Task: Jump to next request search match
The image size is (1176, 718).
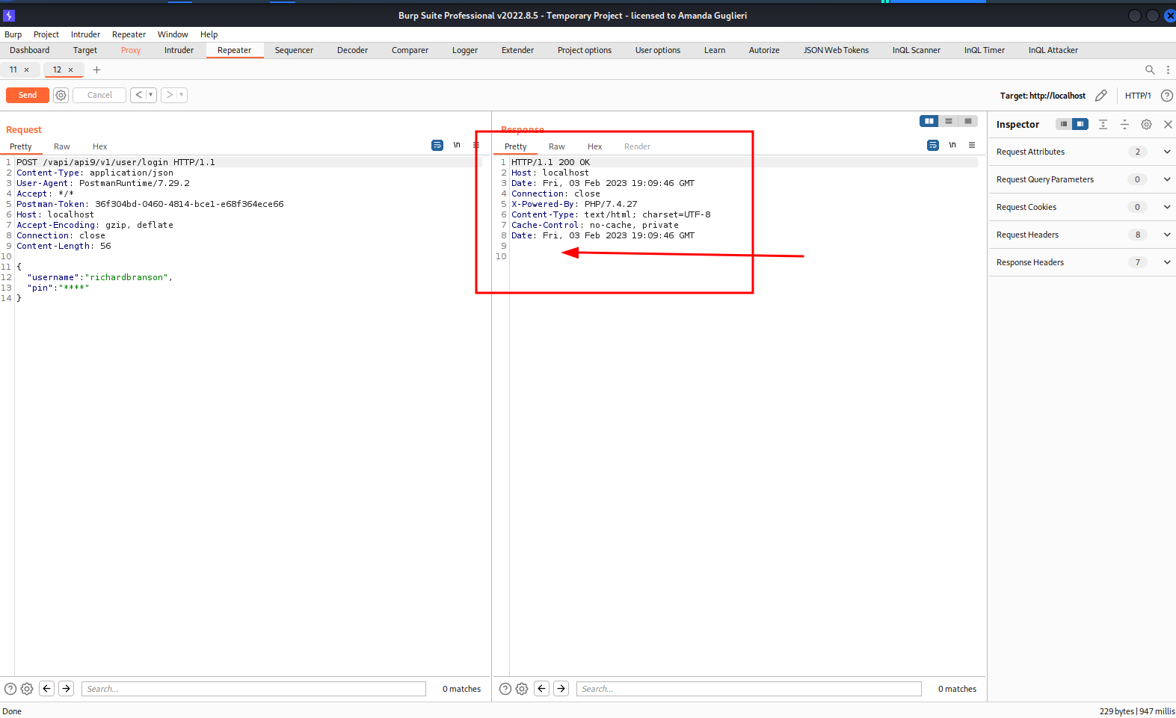Action: pos(67,689)
